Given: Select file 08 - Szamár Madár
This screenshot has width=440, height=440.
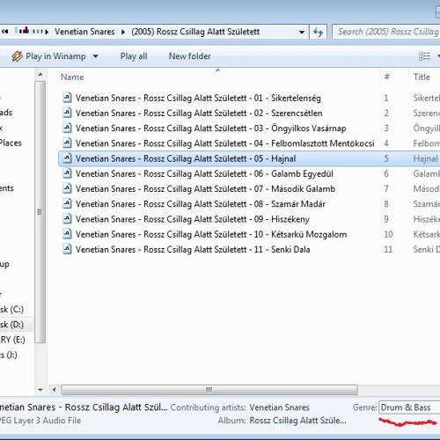Looking at the screenshot, I should tap(201, 204).
